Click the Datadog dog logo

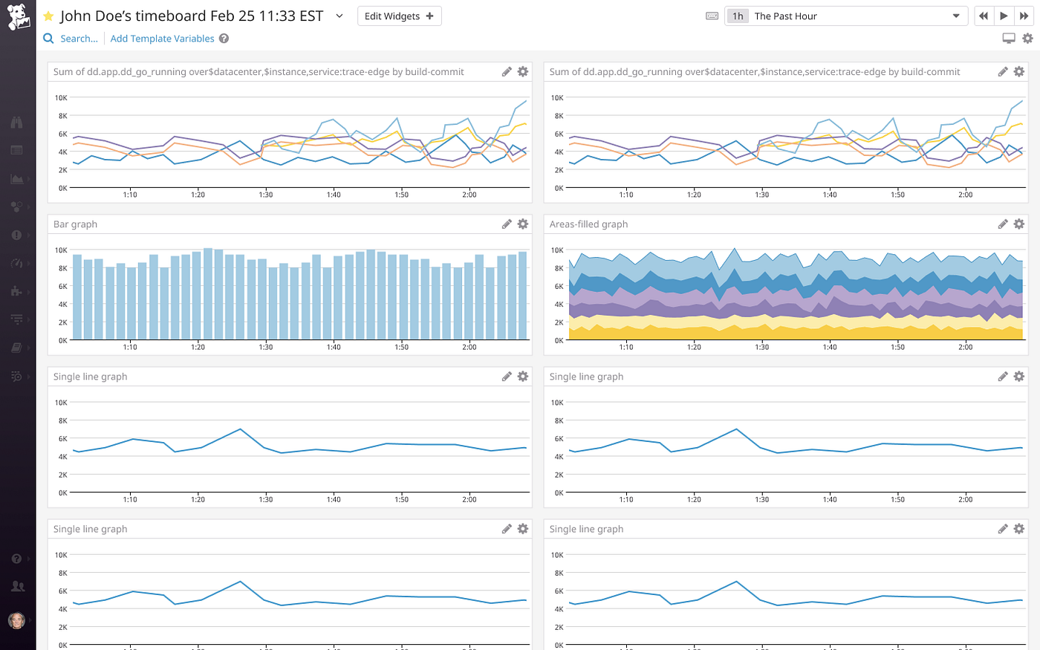(18, 17)
